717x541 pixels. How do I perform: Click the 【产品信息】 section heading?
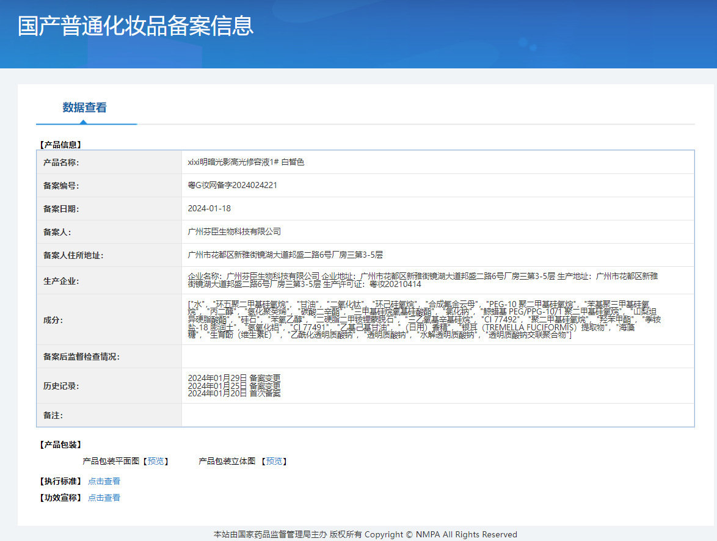point(60,145)
